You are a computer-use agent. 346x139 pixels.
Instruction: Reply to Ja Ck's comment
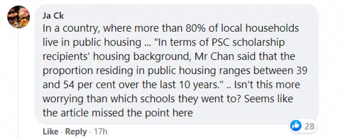point(76,132)
